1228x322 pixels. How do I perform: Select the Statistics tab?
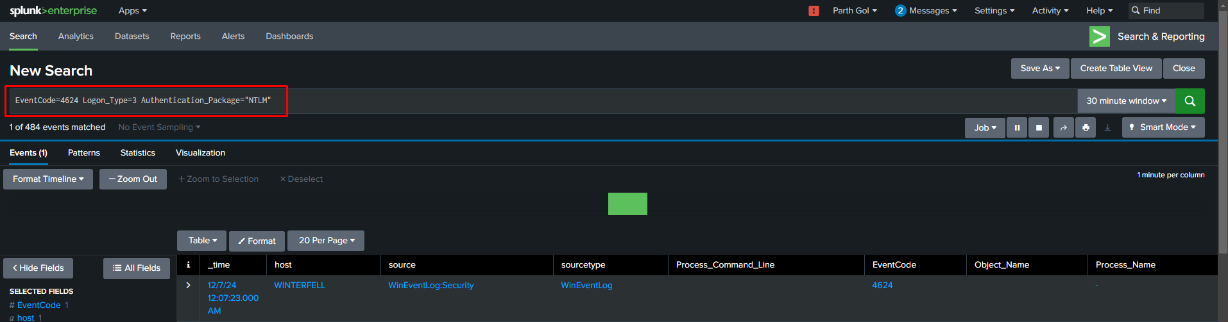pyautogui.click(x=138, y=153)
